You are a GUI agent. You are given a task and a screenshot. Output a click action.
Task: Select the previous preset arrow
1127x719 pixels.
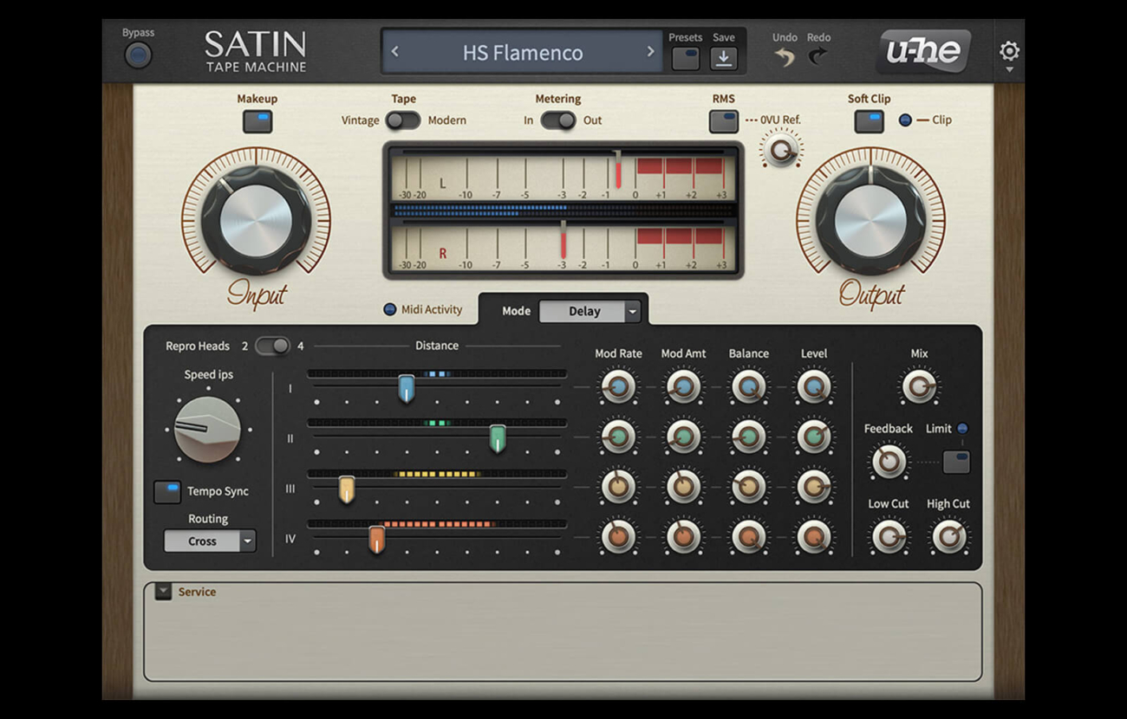(395, 52)
